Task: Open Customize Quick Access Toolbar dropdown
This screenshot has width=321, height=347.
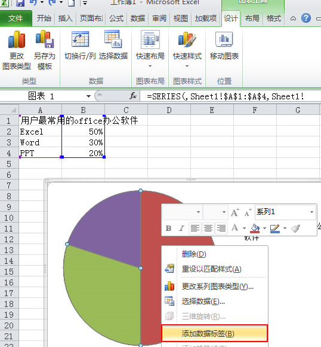Action: pyautogui.click(x=85, y=3)
